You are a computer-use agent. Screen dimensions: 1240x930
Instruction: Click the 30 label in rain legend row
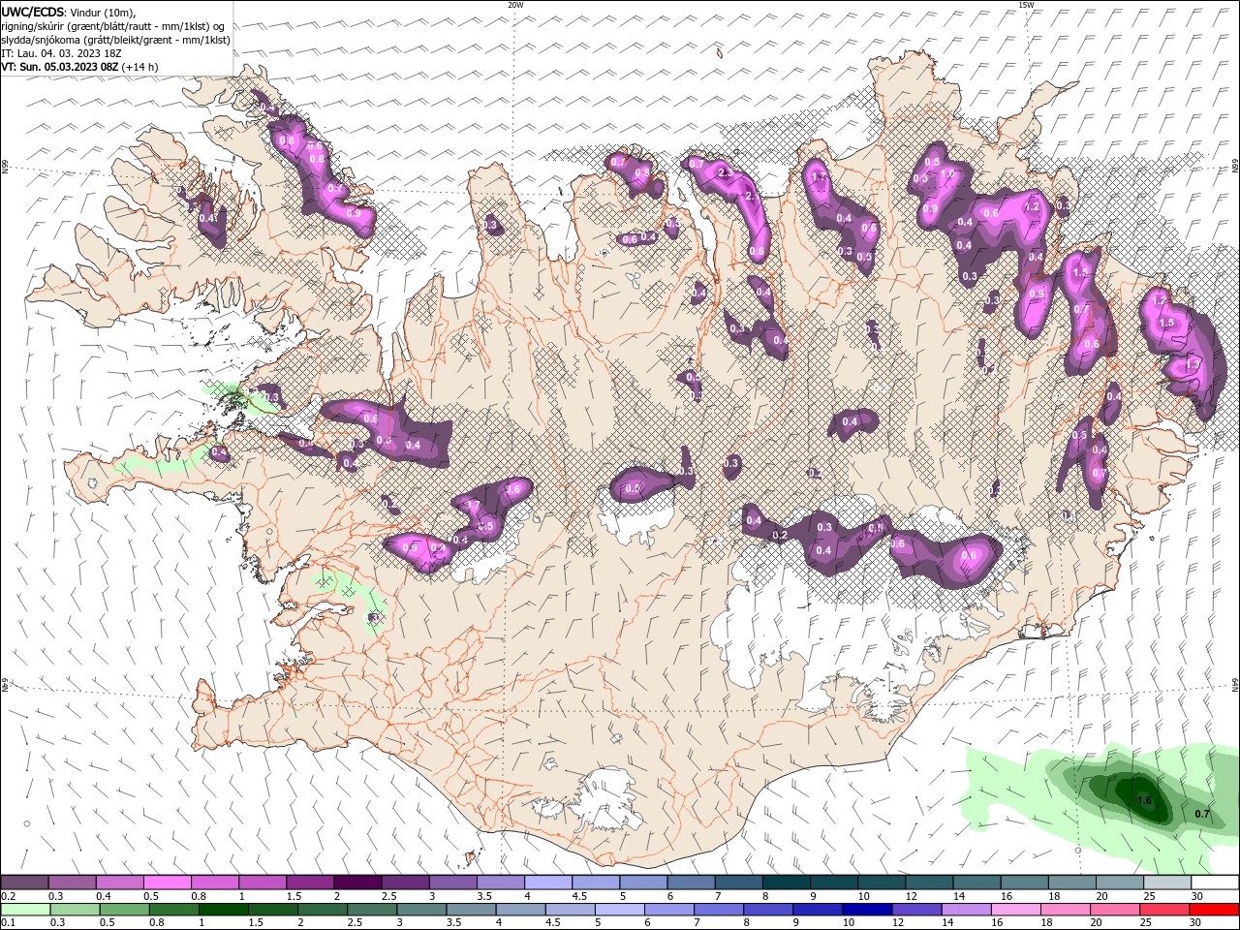(x=1196, y=923)
